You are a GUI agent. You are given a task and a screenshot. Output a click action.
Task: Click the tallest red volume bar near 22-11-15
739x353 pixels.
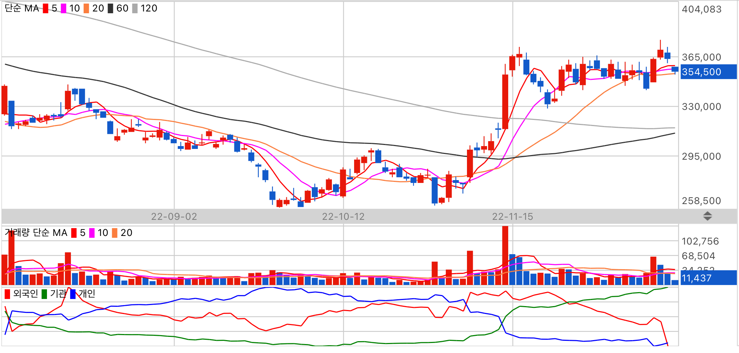pos(505,255)
